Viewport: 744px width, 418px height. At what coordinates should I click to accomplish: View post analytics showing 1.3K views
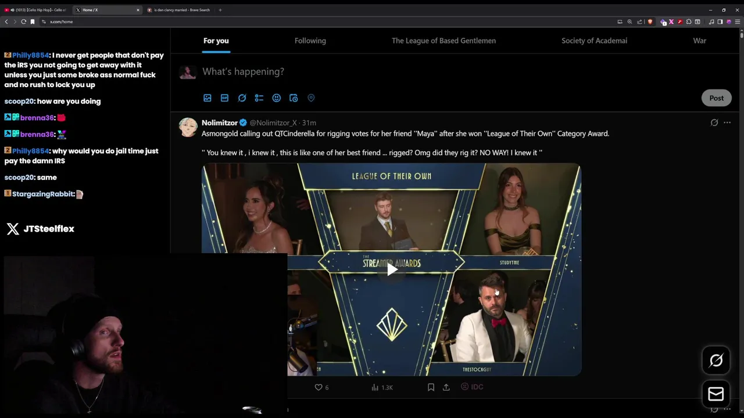pyautogui.click(x=382, y=387)
